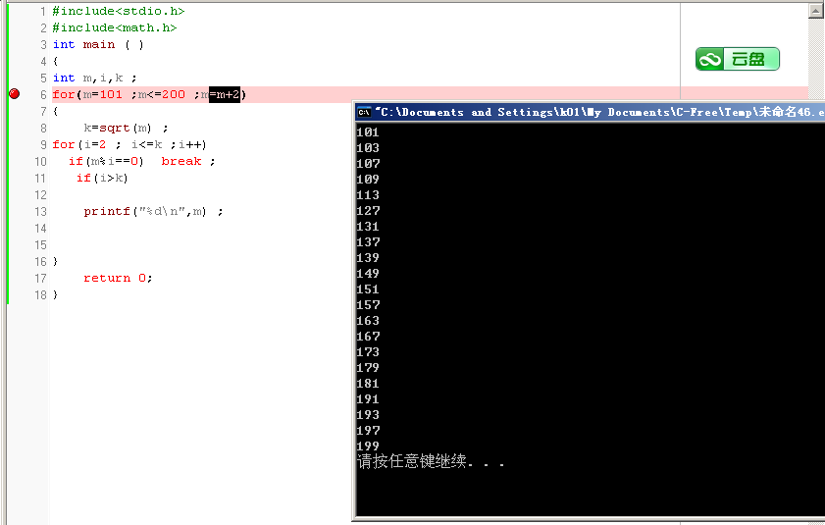
Task: Click the console title bar path text
Action: (x=599, y=112)
